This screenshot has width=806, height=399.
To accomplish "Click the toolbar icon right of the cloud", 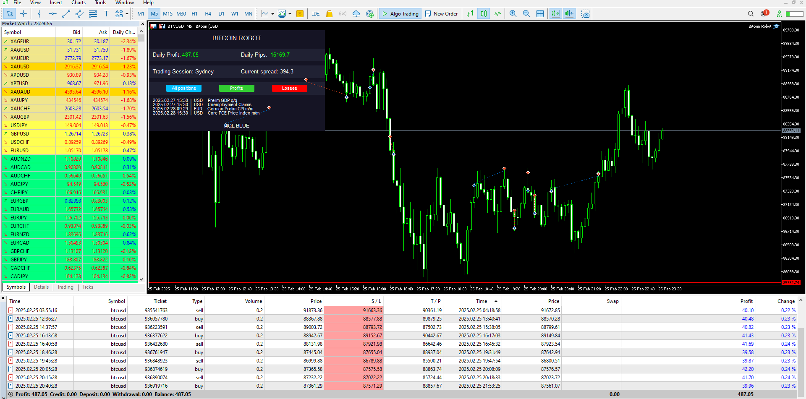I will click(370, 14).
